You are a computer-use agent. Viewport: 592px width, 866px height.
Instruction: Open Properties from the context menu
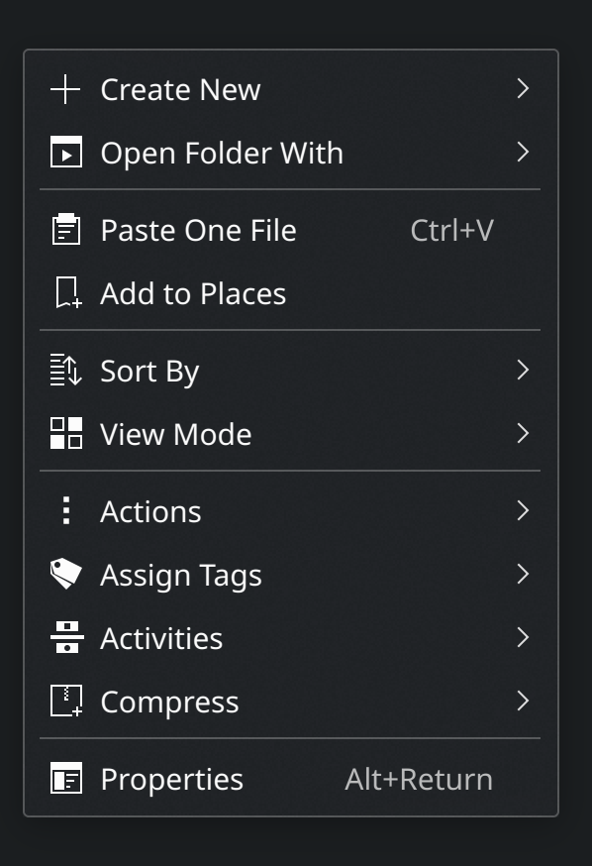[290, 779]
